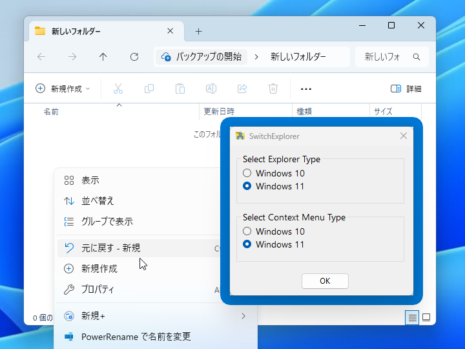Click the Back arrow in Explorer
The width and height of the screenshot is (465, 349).
click(41, 57)
